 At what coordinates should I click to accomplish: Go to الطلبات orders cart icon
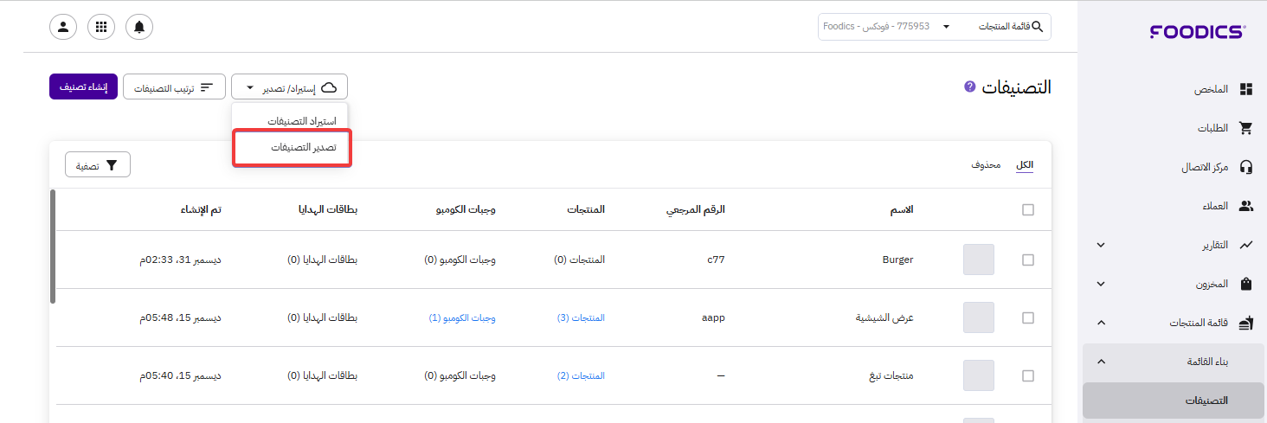[x=1246, y=129]
